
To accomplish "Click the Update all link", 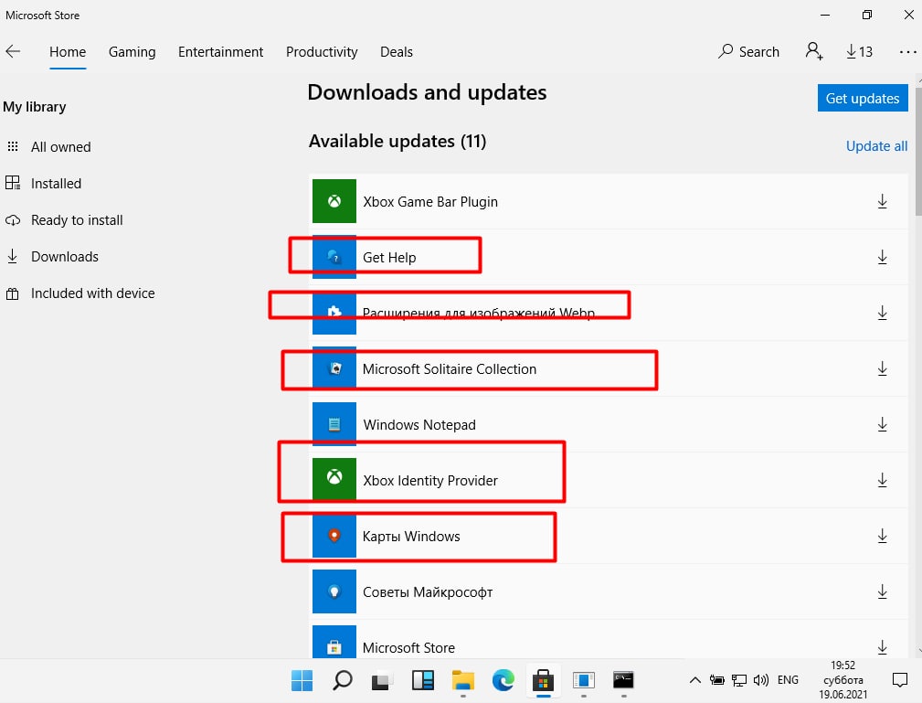I will 876,146.
